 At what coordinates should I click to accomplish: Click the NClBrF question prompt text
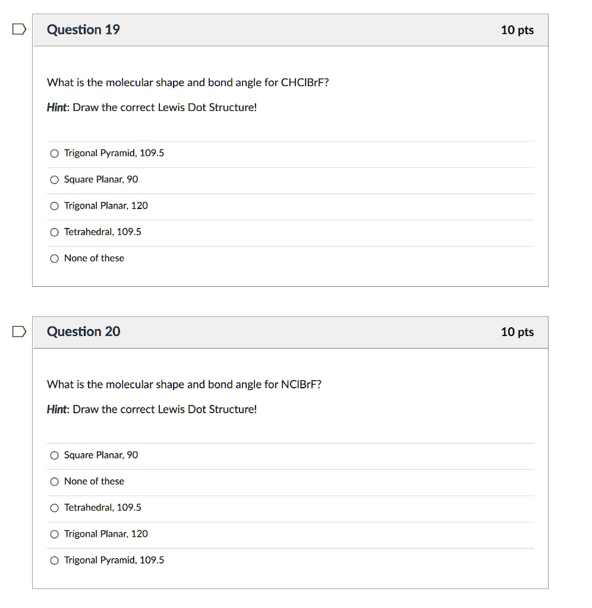click(184, 384)
